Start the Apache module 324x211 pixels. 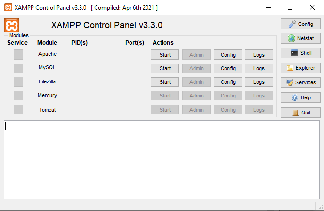(165, 55)
